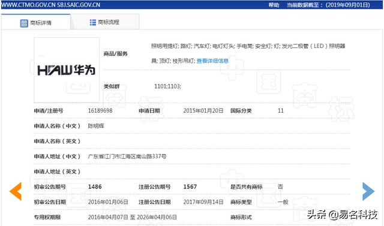
Task: Select address 广东省江门市江海区南山路337号
Action: (x=127, y=156)
